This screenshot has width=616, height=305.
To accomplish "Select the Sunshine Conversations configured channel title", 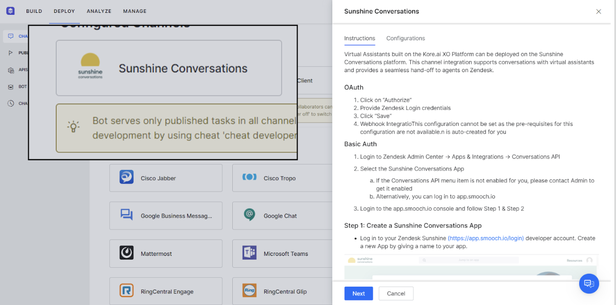I will coord(183,68).
